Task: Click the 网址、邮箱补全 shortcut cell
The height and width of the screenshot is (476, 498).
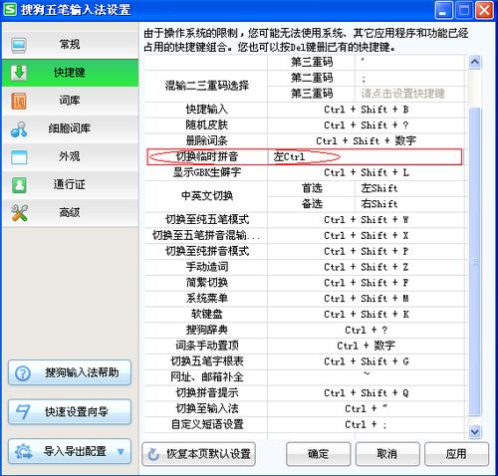Action: pyautogui.click(x=366, y=377)
